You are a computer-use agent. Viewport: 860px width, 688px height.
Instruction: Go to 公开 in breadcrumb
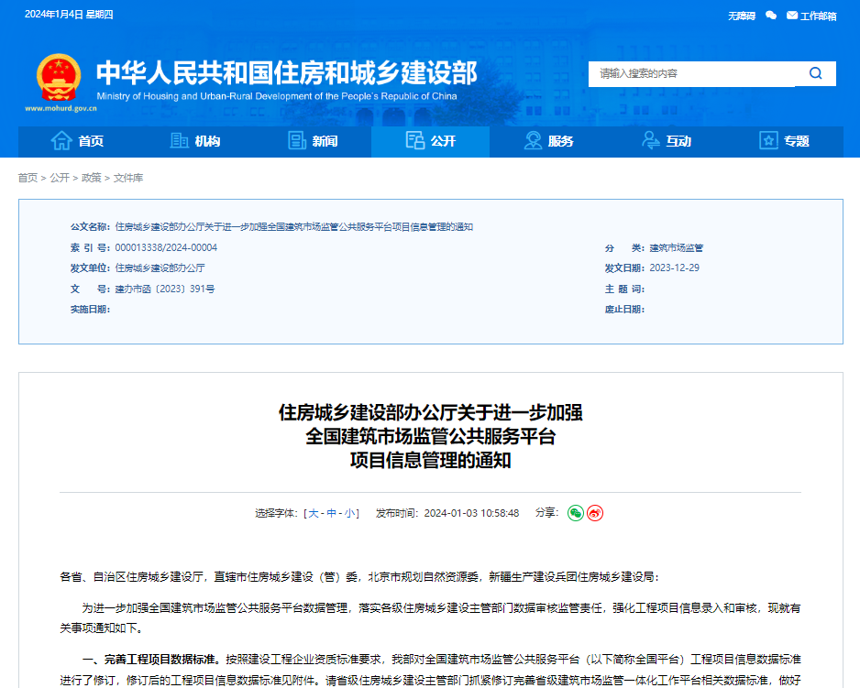tap(60, 178)
